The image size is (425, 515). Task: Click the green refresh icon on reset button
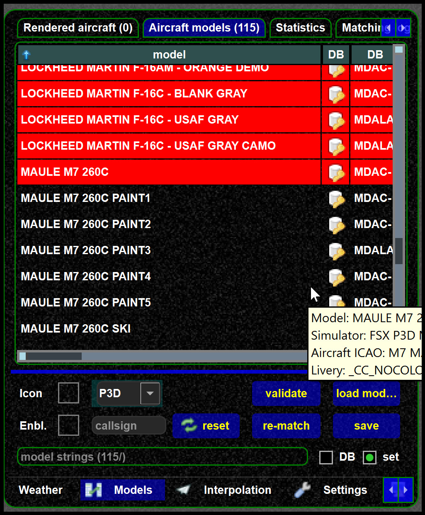pyautogui.click(x=189, y=425)
